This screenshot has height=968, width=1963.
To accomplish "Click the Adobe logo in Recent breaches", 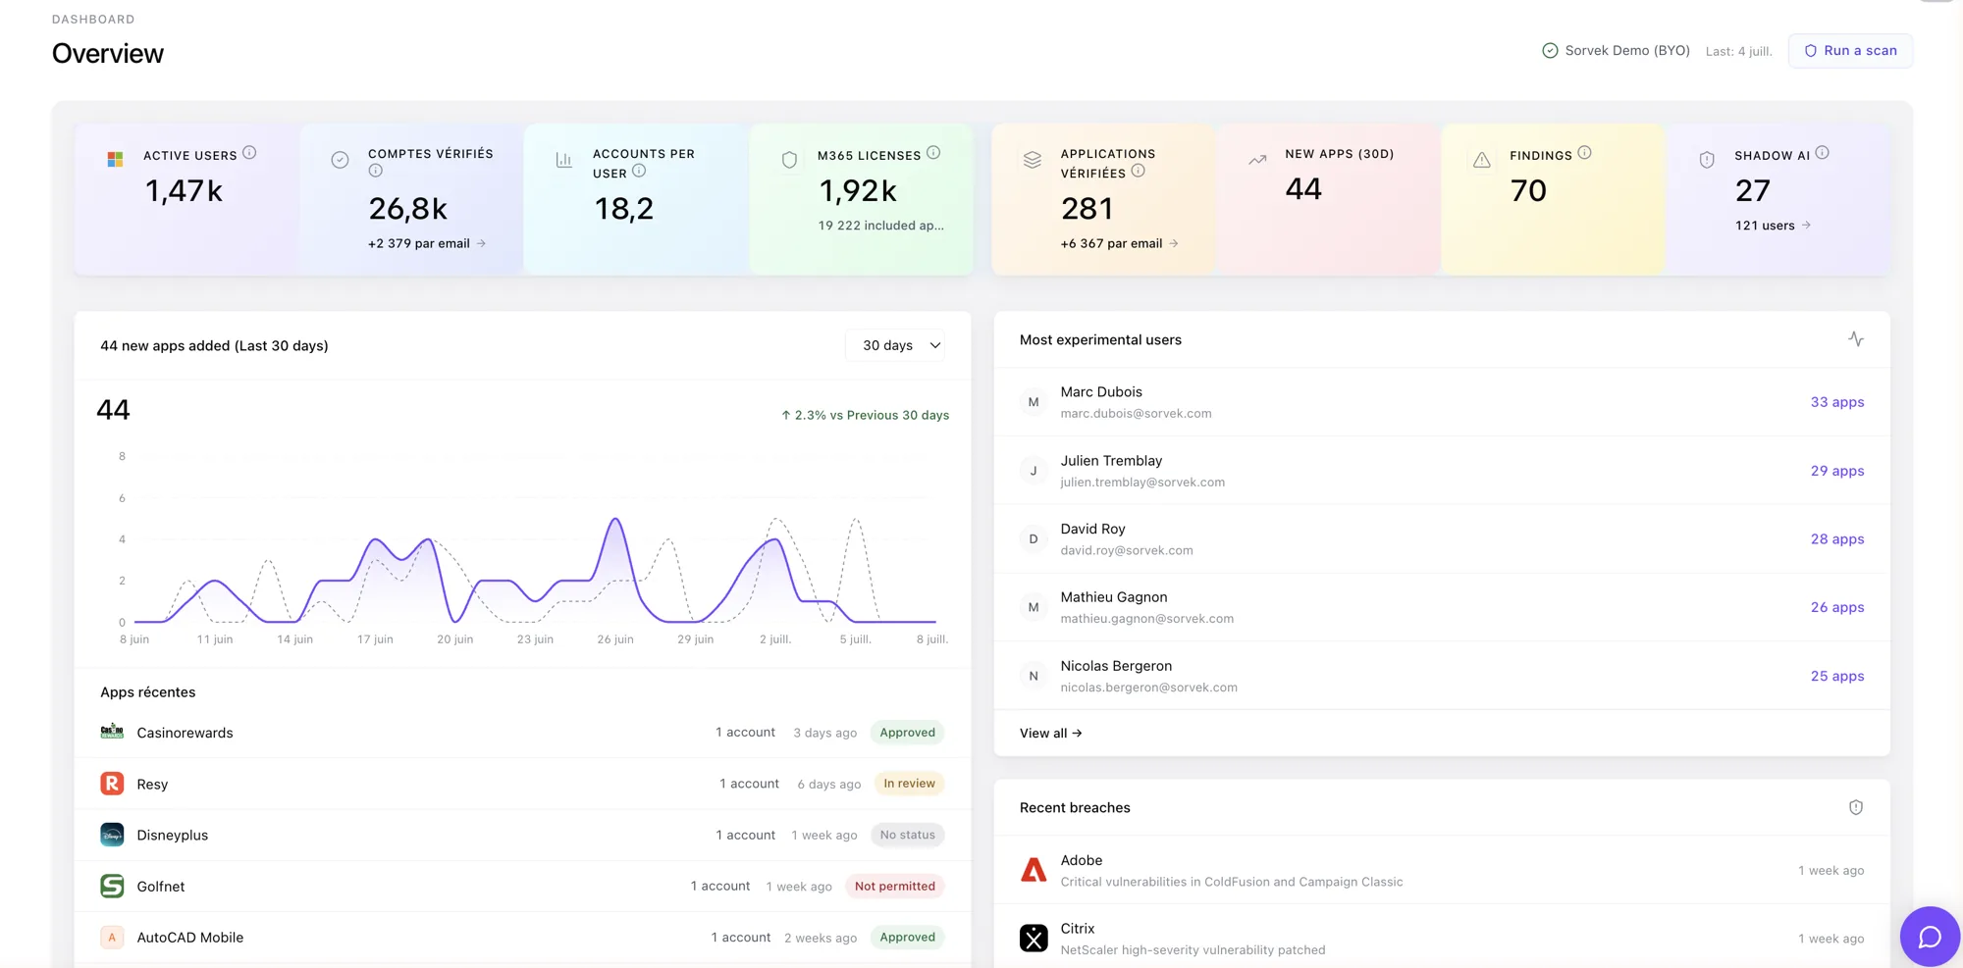I will 1034,870.
